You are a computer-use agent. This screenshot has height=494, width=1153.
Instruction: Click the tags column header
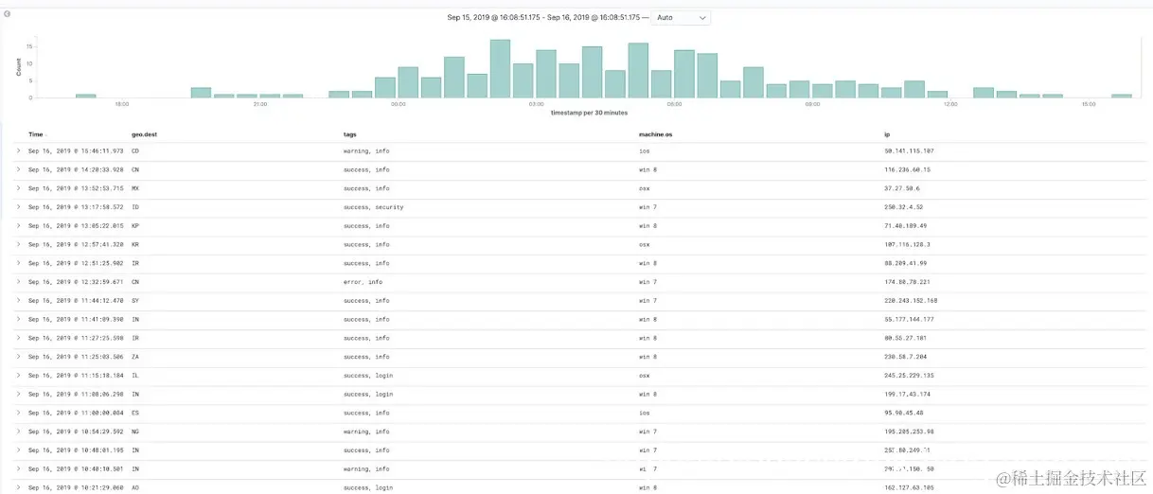(349, 134)
